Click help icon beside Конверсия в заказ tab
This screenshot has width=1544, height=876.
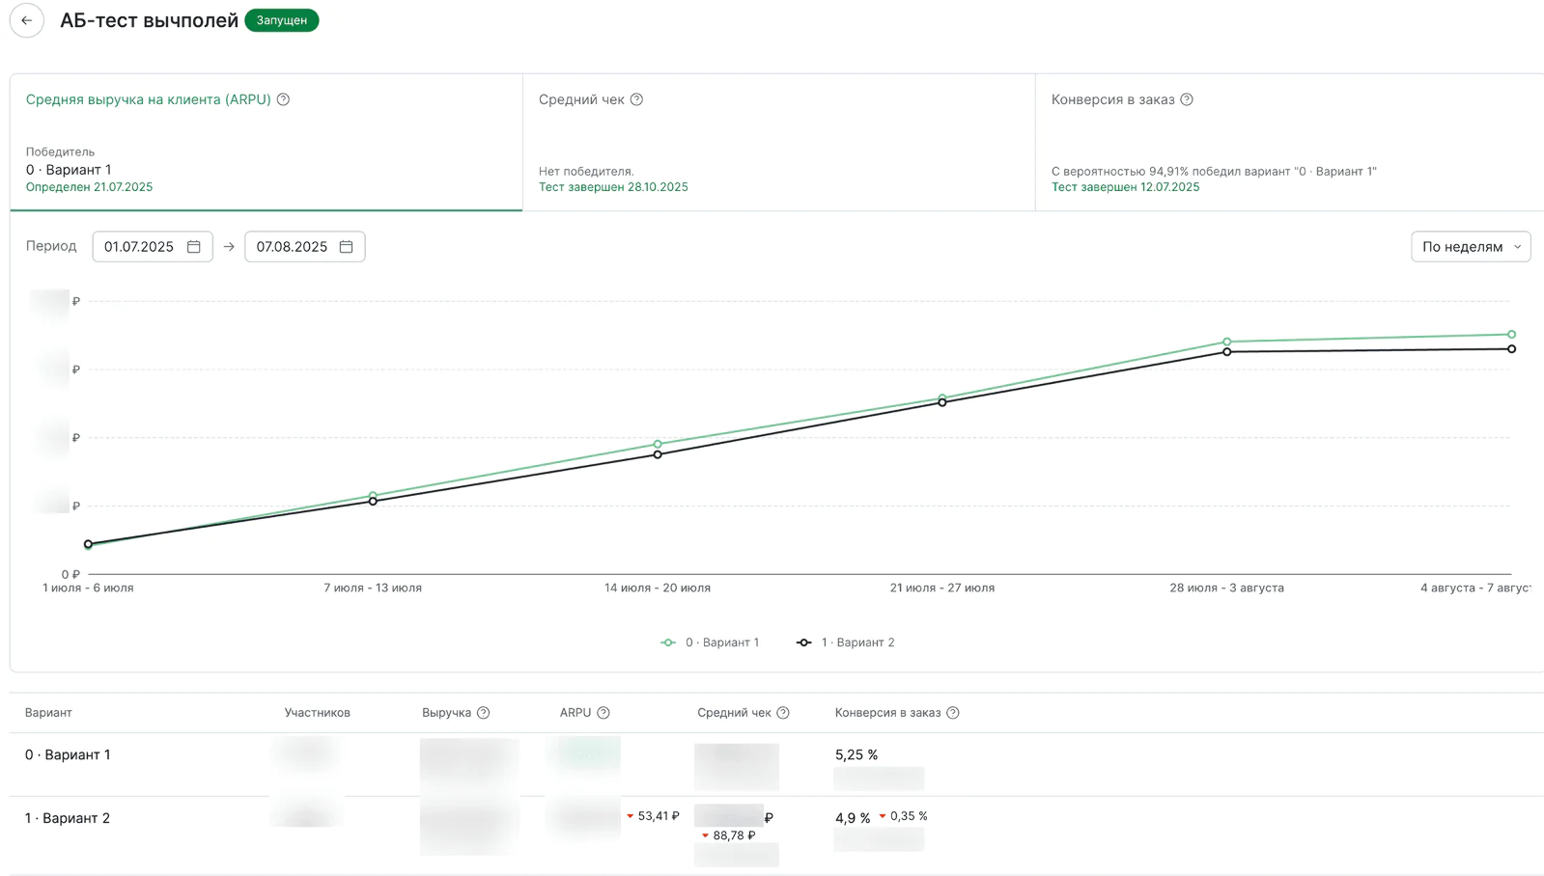[1187, 99]
